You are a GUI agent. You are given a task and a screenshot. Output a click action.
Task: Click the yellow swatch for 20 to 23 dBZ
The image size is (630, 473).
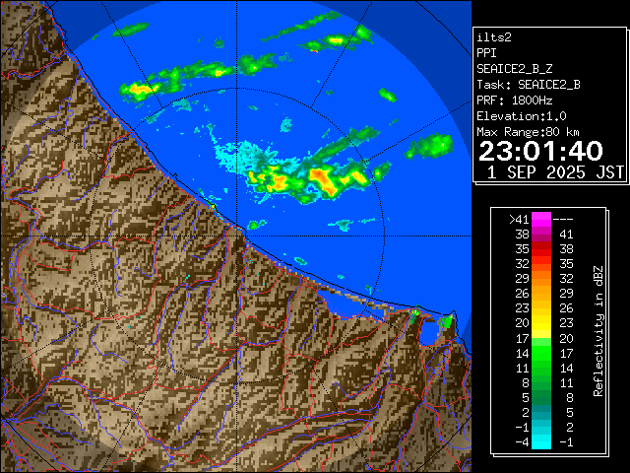coord(541,322)
